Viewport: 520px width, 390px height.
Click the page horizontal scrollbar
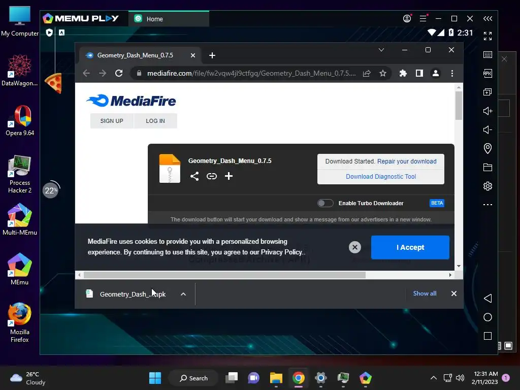click(x=224, y=275)
